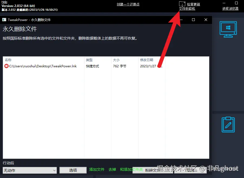Click the 创建一个还原点 restore point link

click(x=128, y=4)
